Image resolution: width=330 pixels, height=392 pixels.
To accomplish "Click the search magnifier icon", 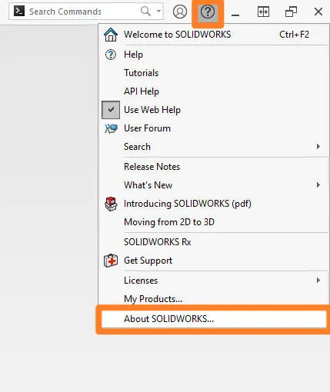I will coord(145,12).
